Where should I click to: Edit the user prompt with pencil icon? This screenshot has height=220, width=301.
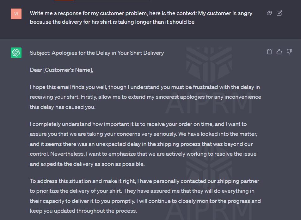(279, 13)
